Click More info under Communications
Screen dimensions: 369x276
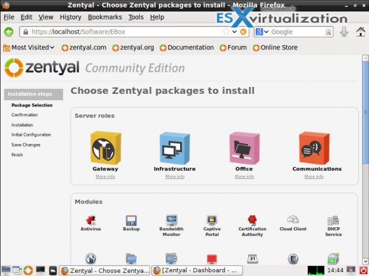coord(314,176)
